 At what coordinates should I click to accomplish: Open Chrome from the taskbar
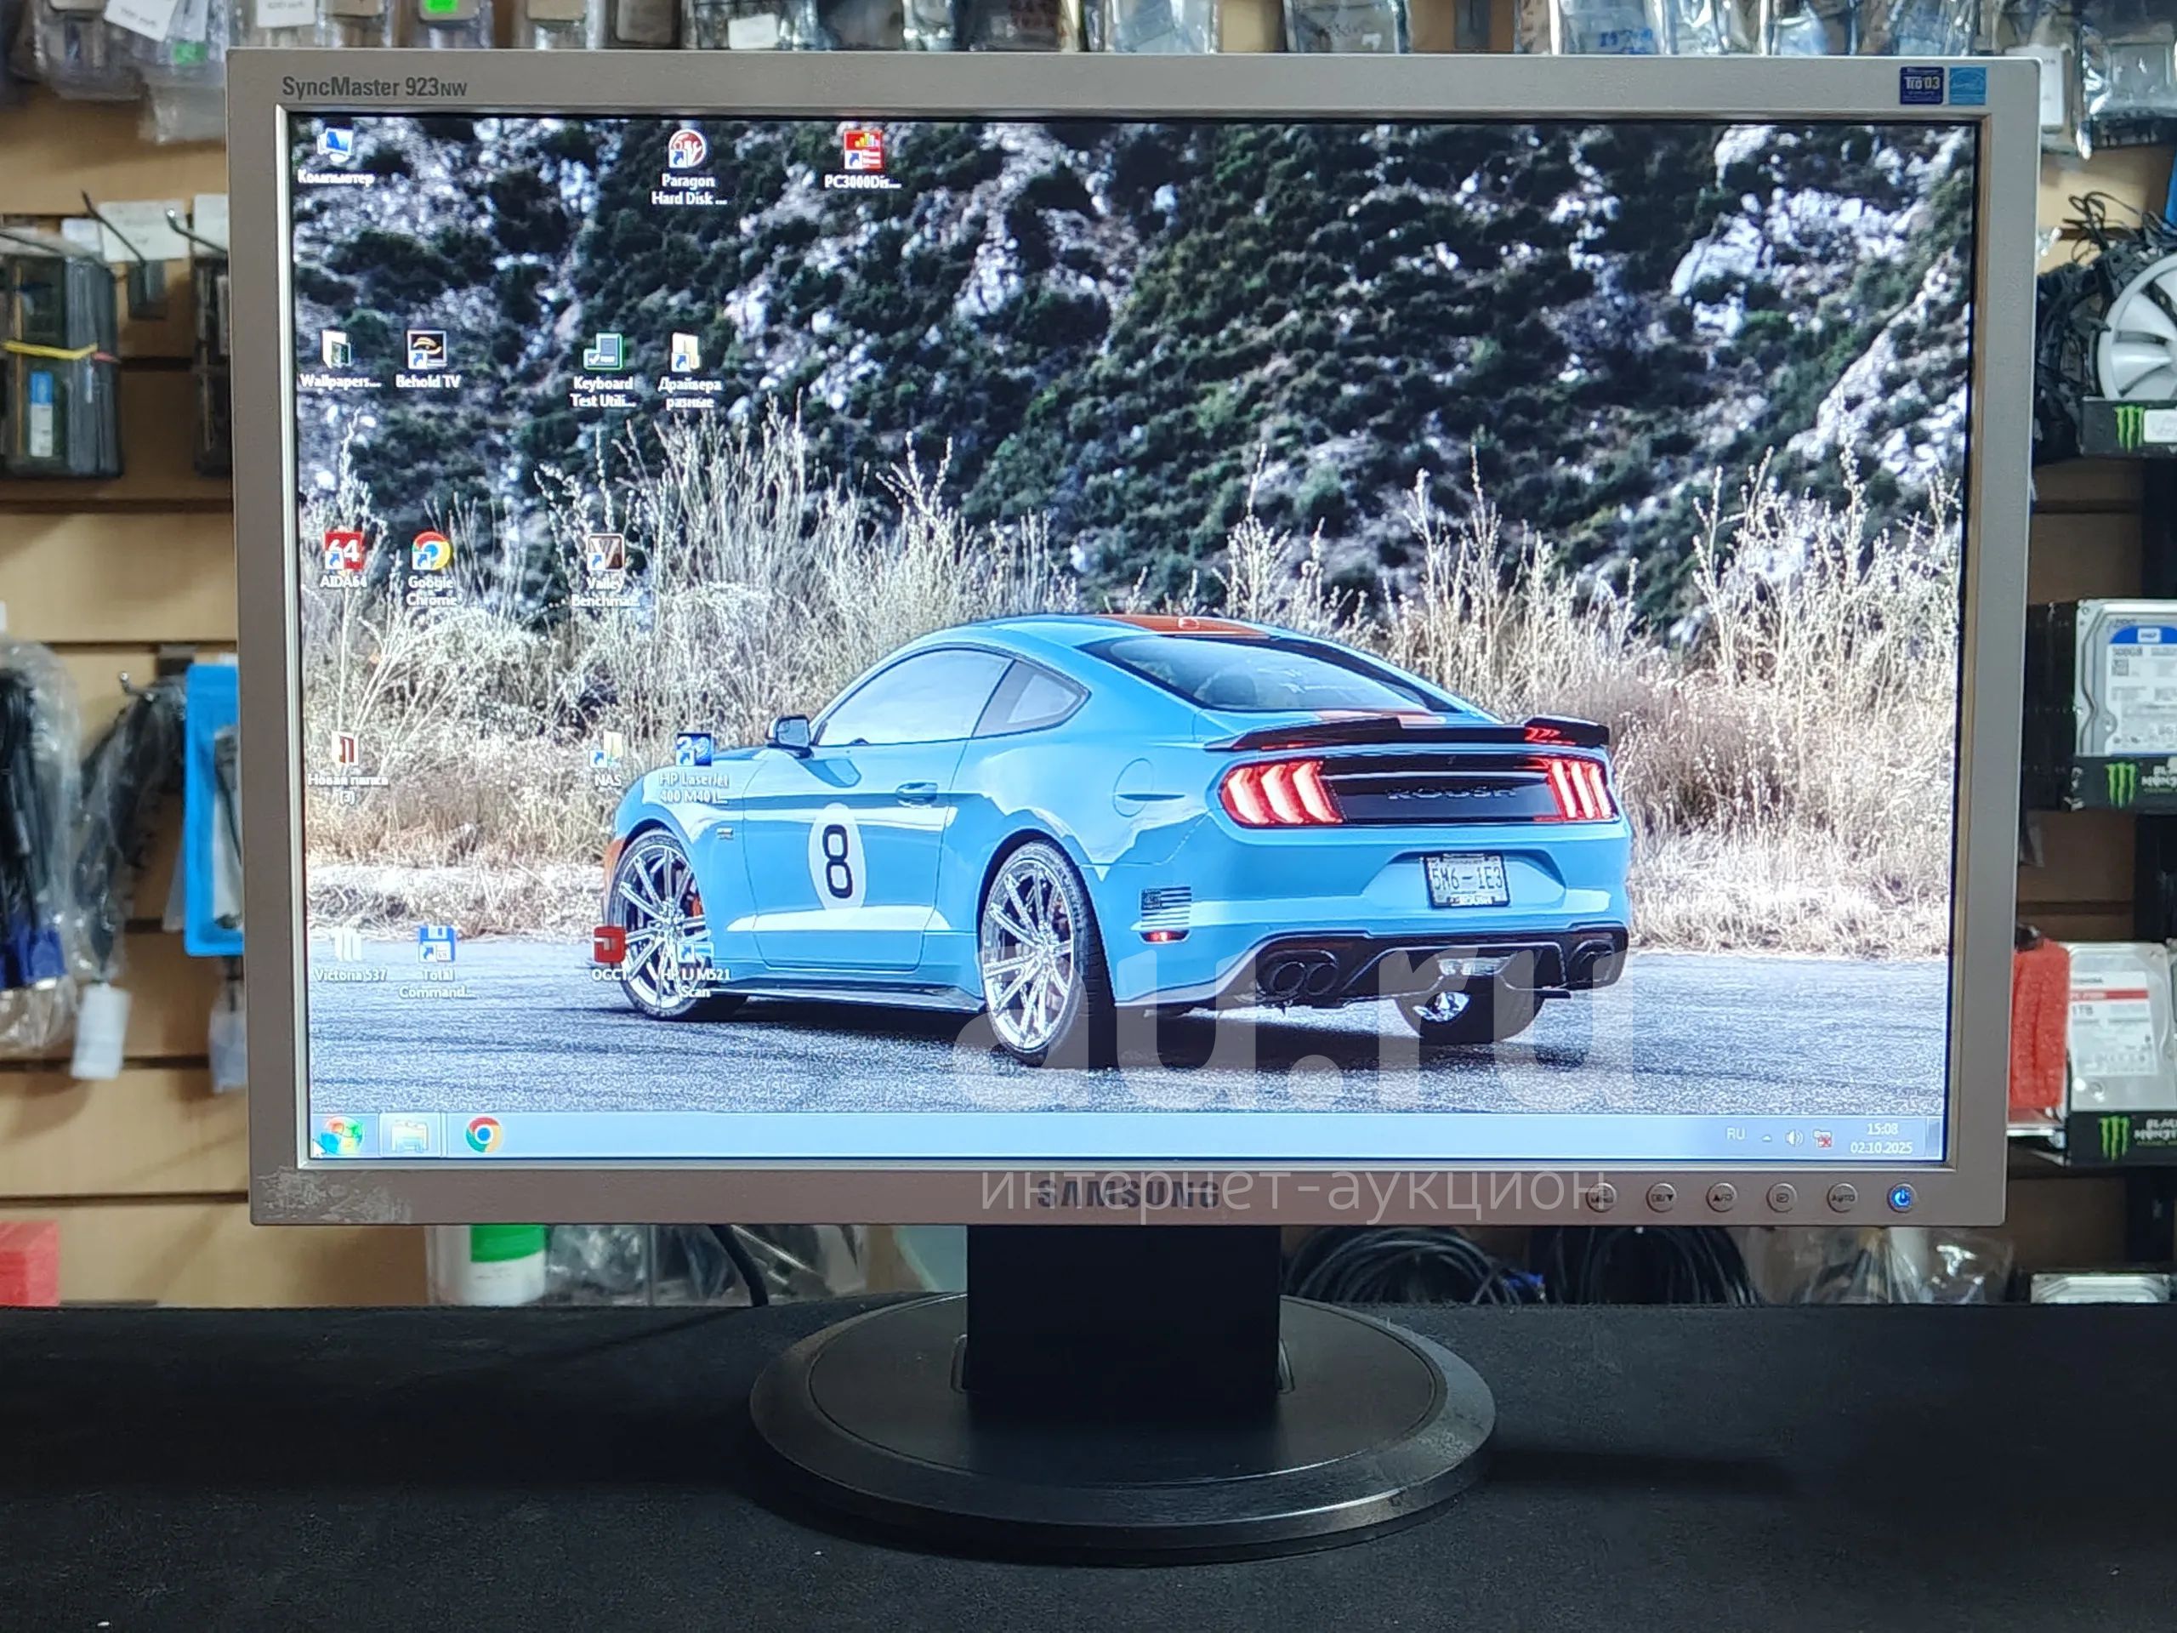[x=483, y=1136]
